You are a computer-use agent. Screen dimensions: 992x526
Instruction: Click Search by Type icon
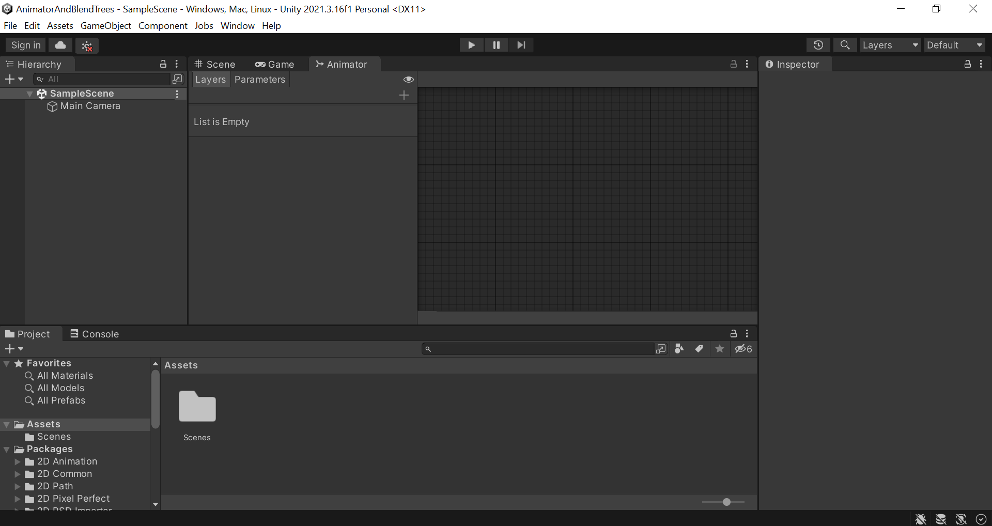(x=679, y=349)
